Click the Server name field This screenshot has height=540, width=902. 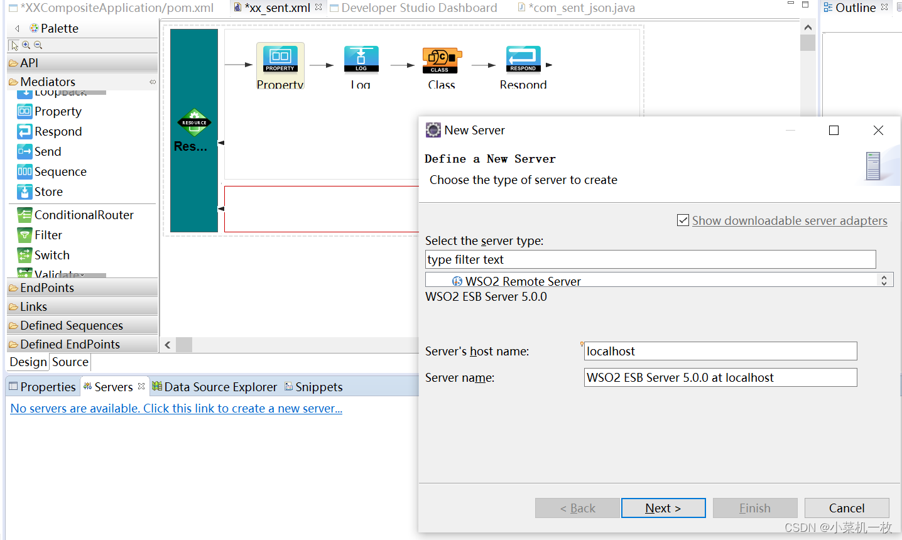click(720, 377)
